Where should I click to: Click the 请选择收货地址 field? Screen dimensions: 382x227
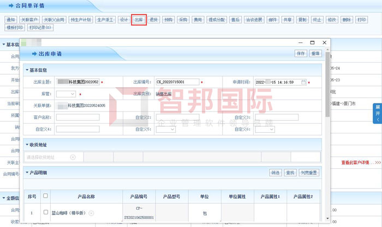pos(53,157)
